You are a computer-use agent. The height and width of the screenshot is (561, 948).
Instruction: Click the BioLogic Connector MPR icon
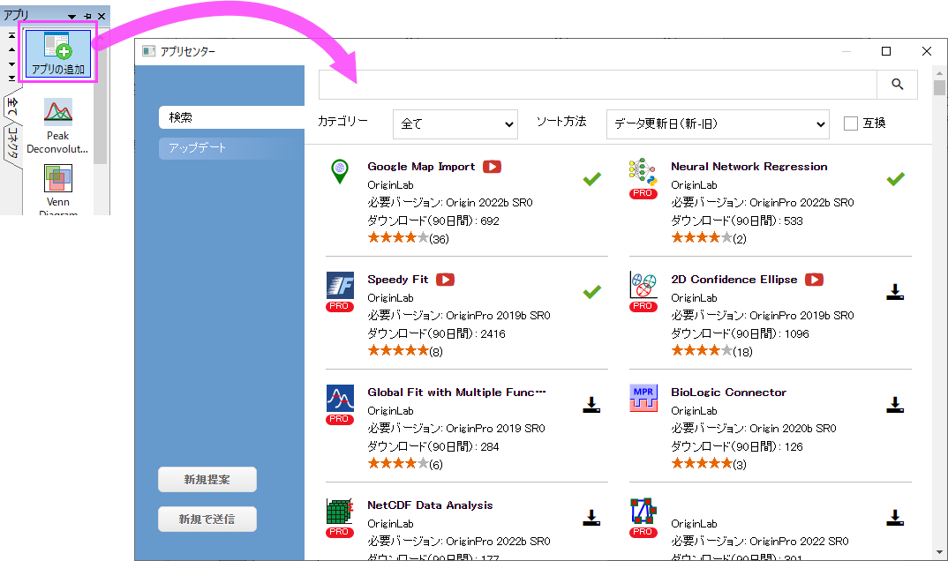(x=643, y=398)
